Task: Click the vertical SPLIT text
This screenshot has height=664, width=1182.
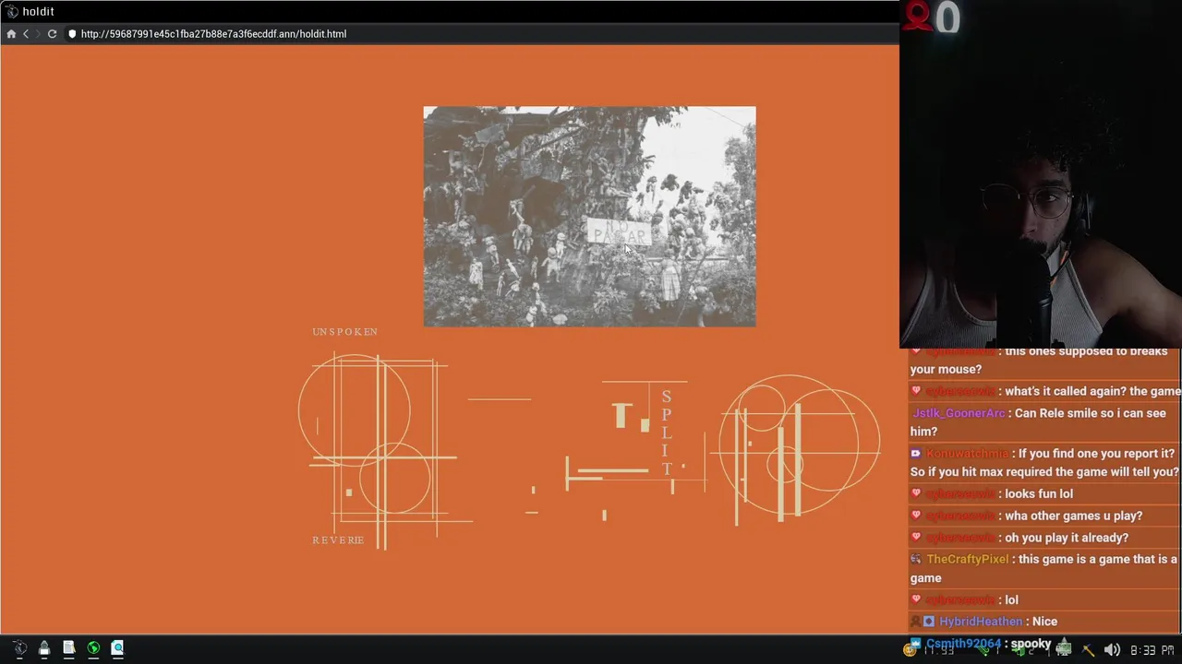Action: coord(667,433)
